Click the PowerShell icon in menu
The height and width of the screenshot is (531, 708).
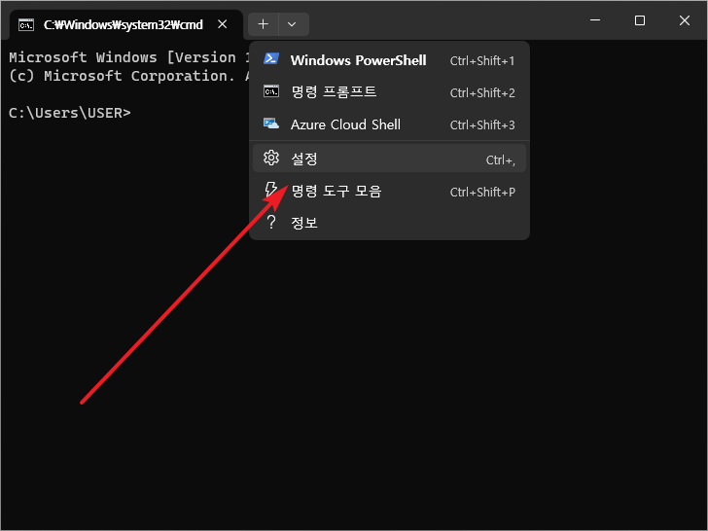(271, 59)
